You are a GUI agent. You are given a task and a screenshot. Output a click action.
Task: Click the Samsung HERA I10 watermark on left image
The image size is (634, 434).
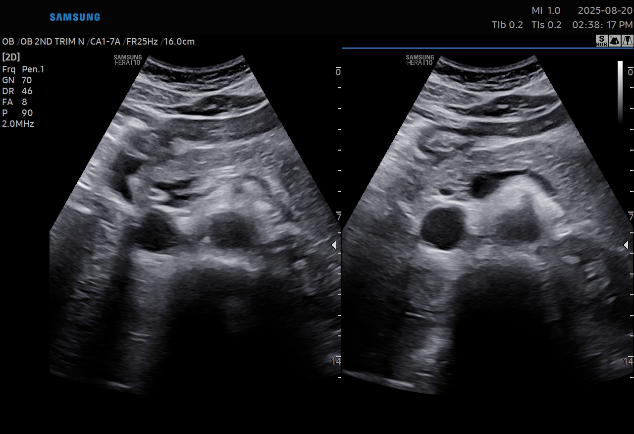pos(128,60)
